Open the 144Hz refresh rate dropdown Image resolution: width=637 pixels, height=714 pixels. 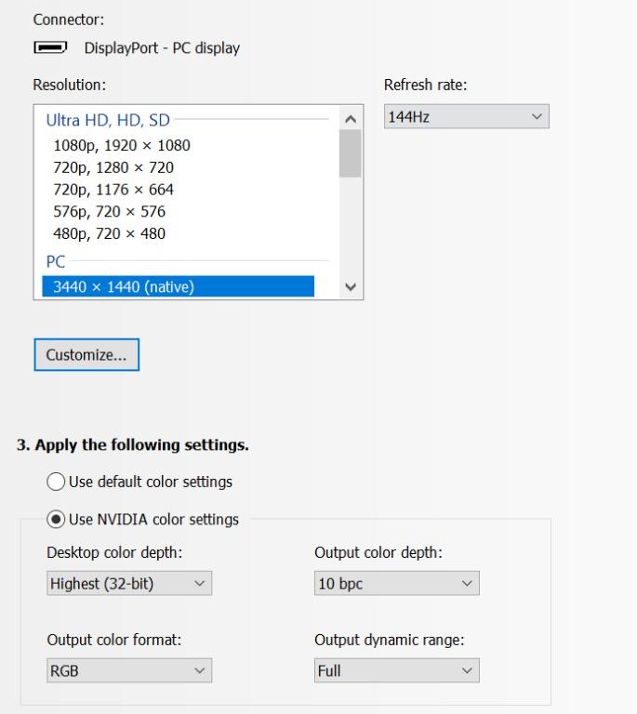(466, 116)
